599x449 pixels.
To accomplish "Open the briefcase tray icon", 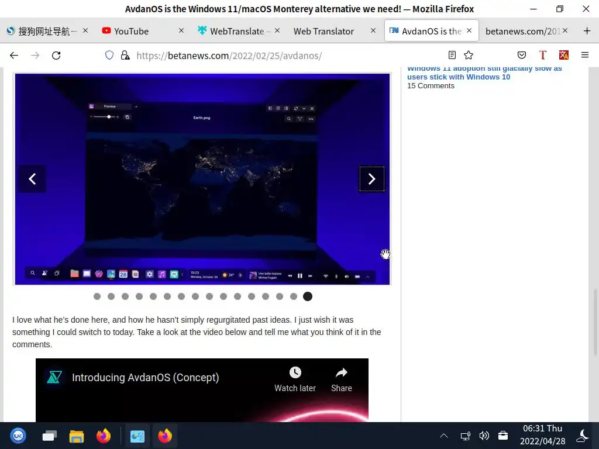I will click(503, 436).
